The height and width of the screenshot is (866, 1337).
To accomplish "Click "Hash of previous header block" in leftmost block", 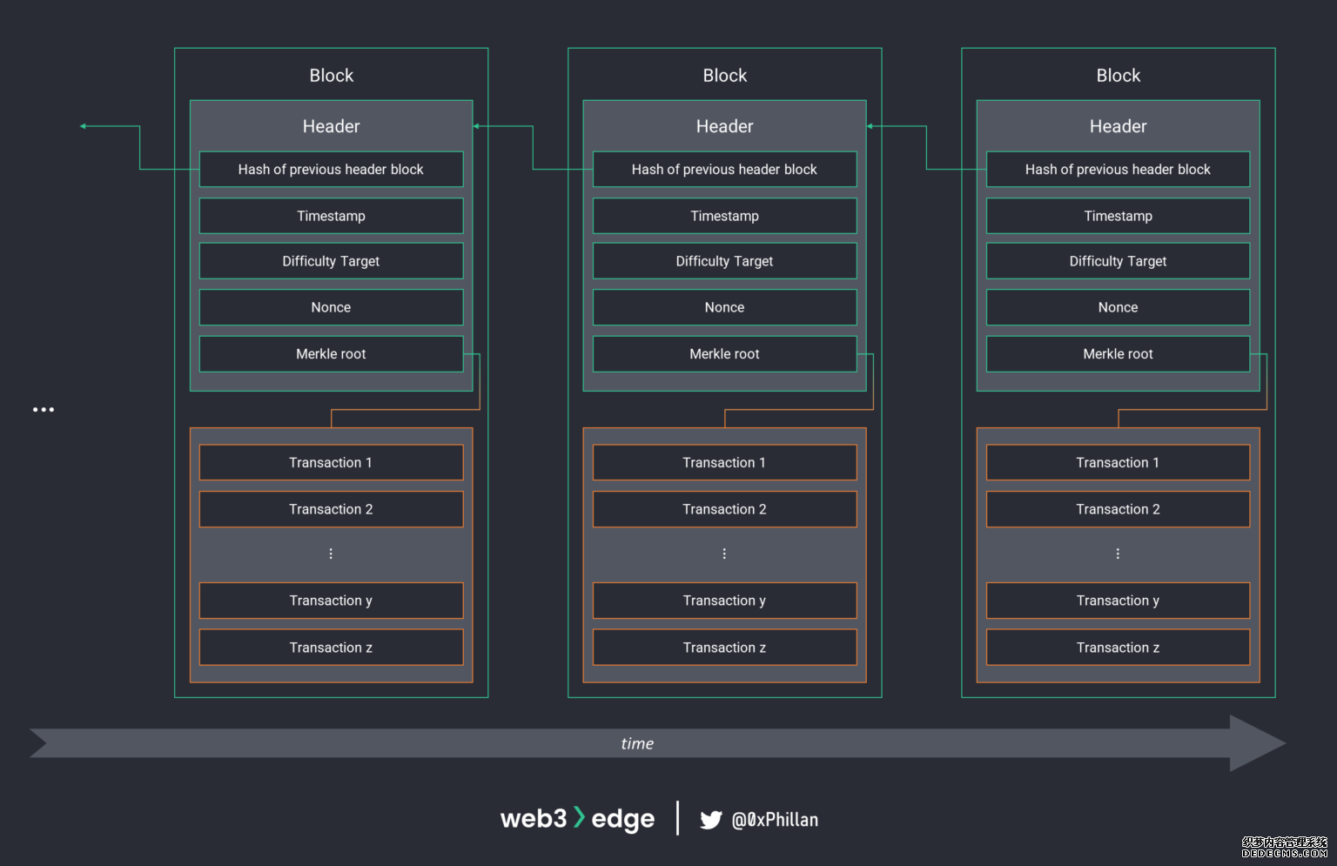I will point(332,170).
